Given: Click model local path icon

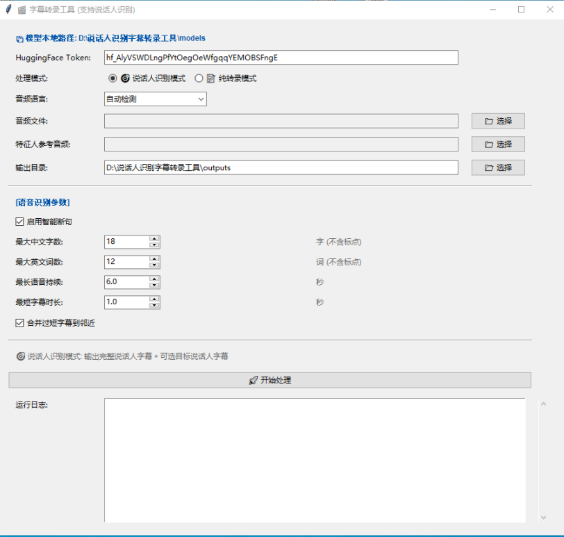Looking at the screenshot, I should tap(19, 39).
